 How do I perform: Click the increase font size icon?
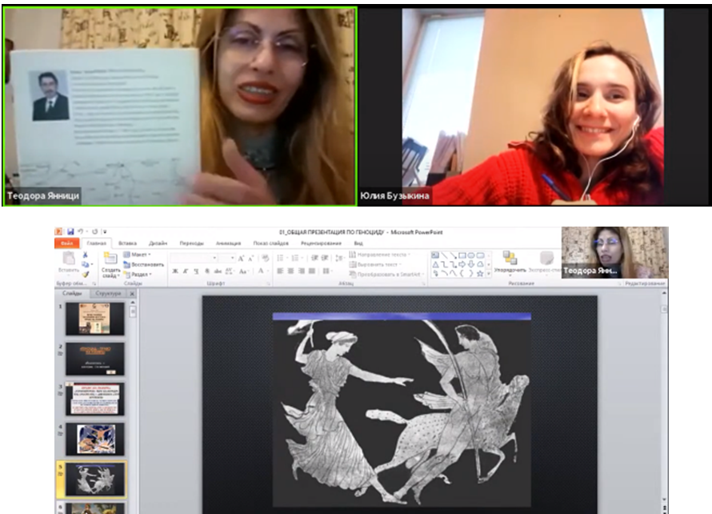point(241,259)
